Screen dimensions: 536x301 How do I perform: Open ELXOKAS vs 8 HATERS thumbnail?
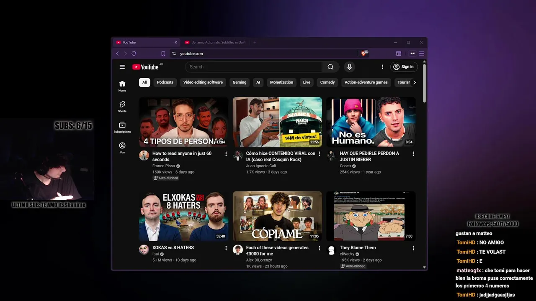(184, 216)
